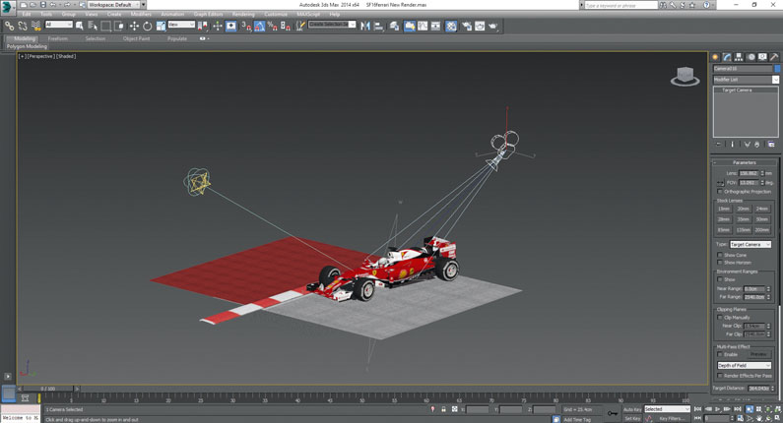
Task: Open the Key Filters dialog button
Action: 670,418
